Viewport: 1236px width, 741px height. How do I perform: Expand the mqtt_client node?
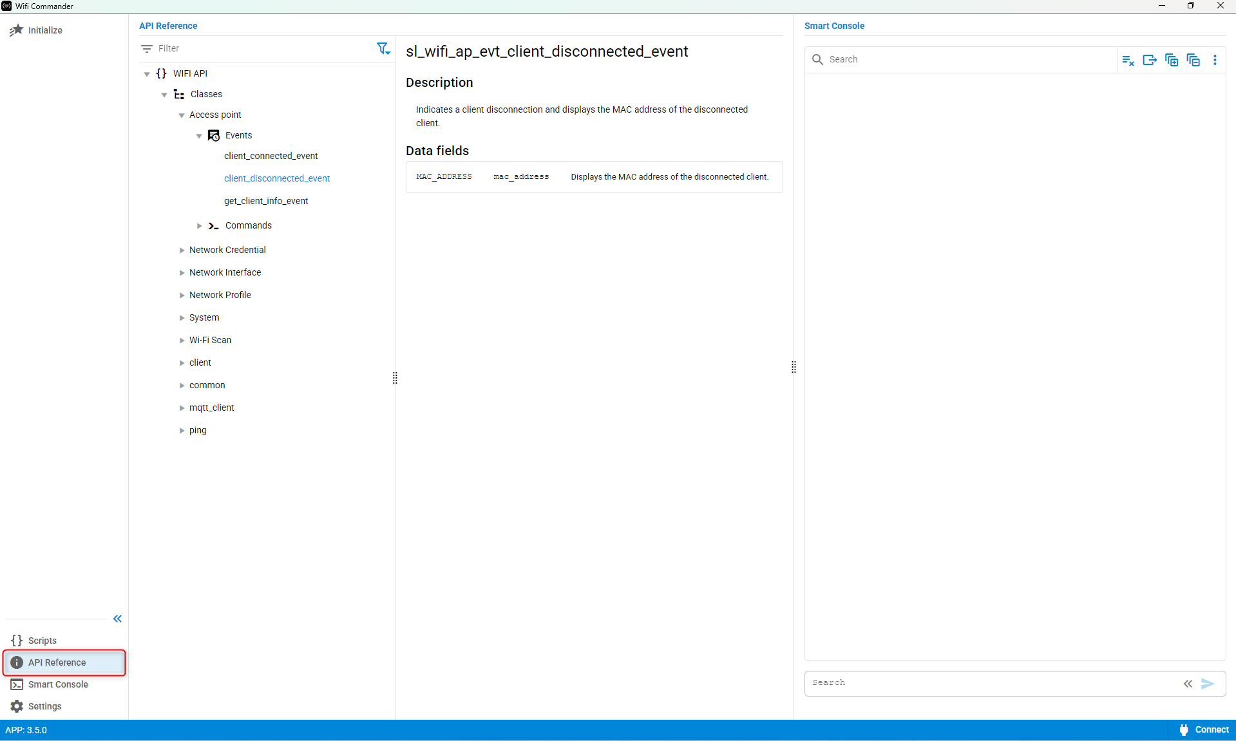coord(182,408)
